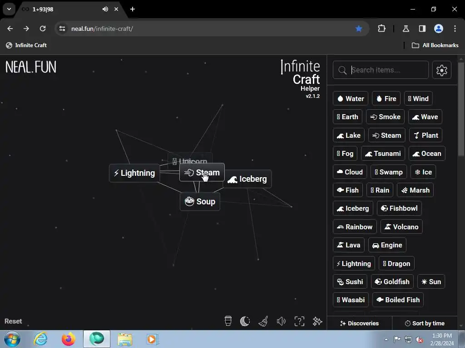
Task: Pick the Sushi element
Action: (350, 281)
